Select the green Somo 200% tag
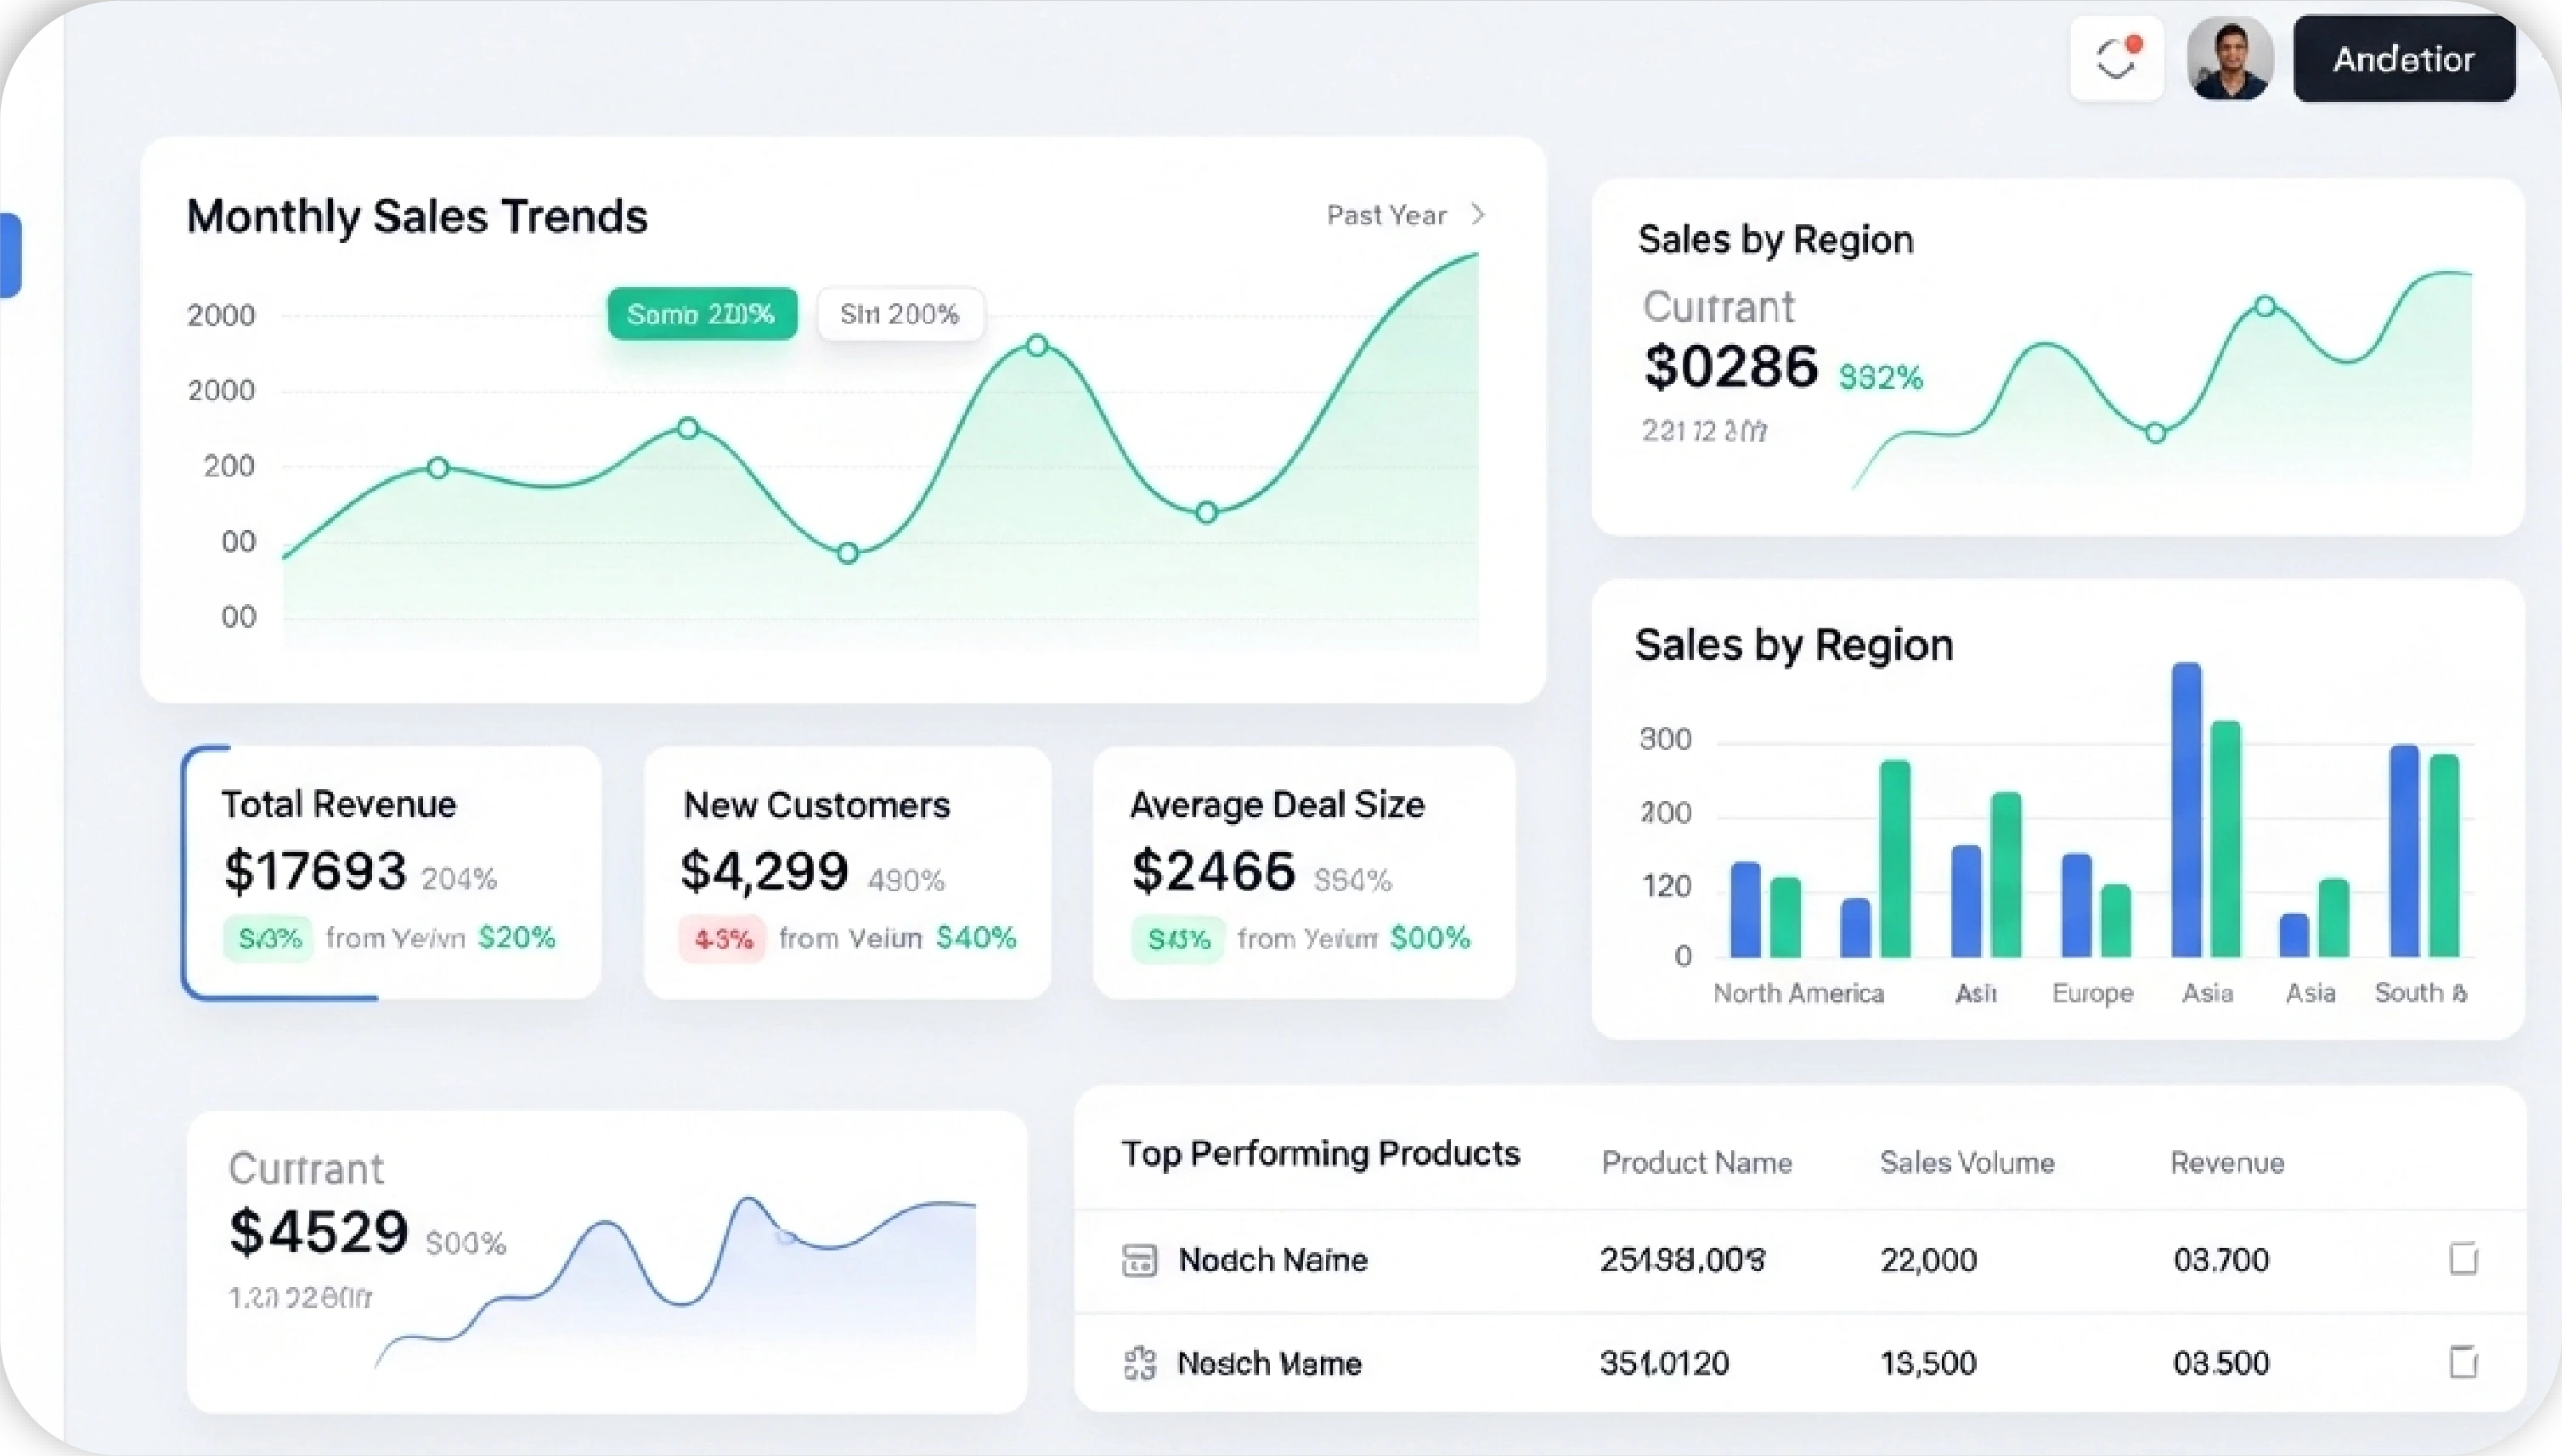2562x1456 pixels. (x=702, y=314)
